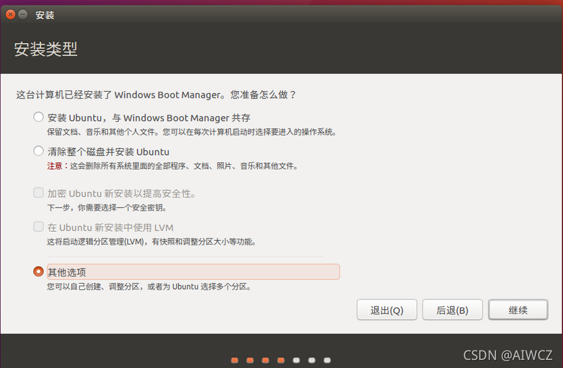Click the 安装 window title text

point(45,15)
